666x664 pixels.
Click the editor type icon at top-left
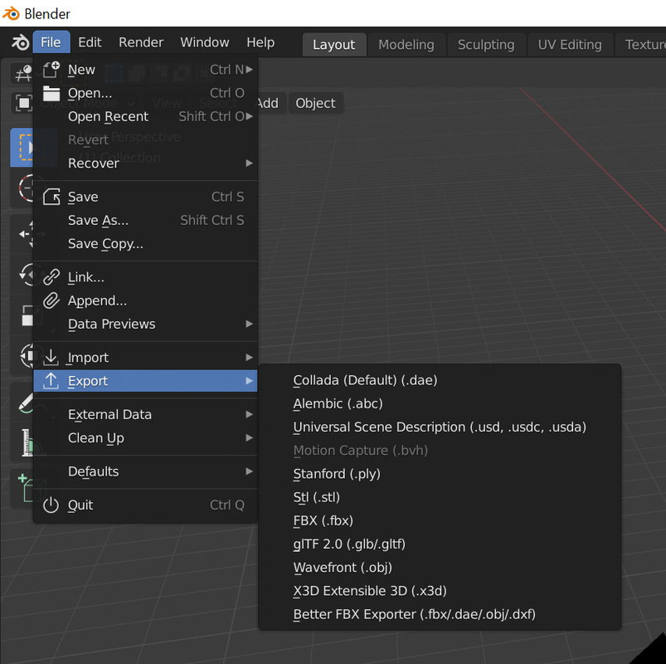coord(22,73)
